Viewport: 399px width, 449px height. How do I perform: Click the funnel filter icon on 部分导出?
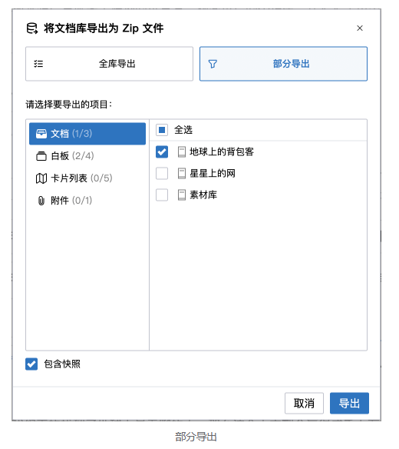pyautogui.click(x=213, y=64)
